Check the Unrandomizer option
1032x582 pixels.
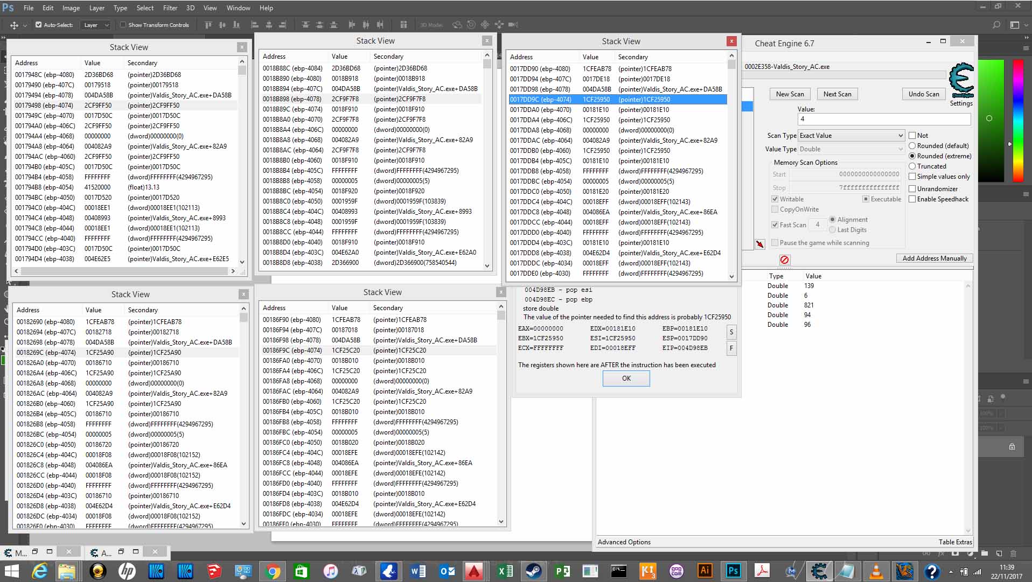[912, 189]
